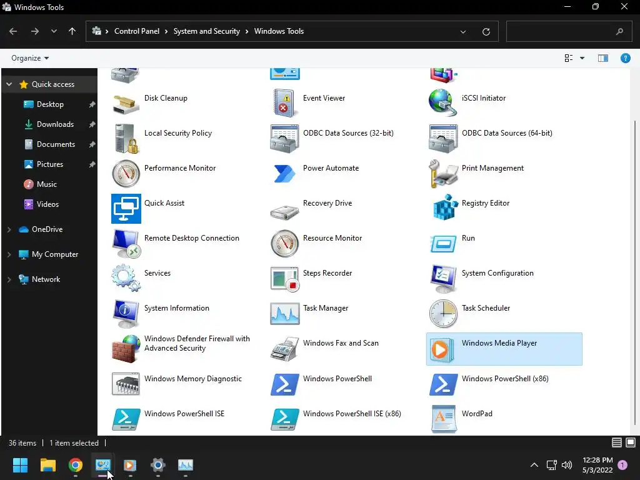Select the Windows PowerShell ISE icon
Screen dimensions: 640x480
point(126,419)
